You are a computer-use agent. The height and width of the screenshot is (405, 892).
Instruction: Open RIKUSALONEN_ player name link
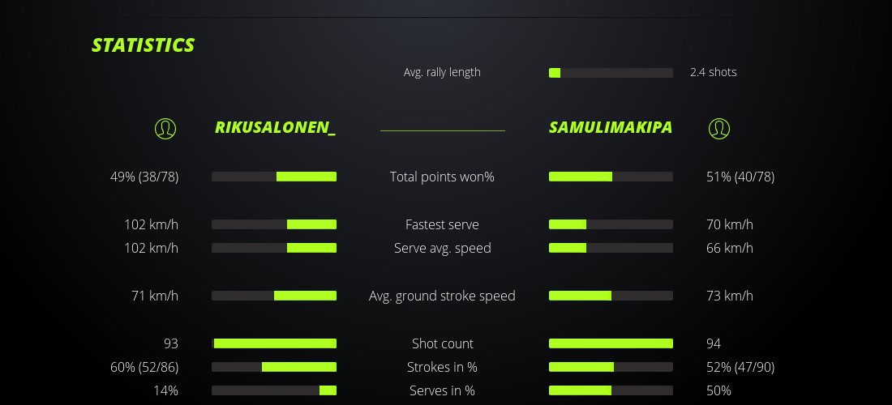[275, 127]
